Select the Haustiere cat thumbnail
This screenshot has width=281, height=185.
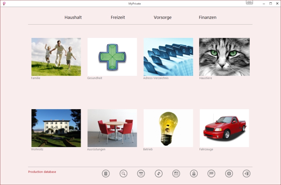coord(224,57)
